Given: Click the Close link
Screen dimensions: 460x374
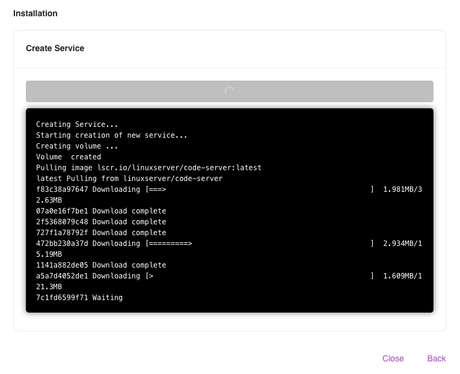Looking at the screenshot, I should click(393, 358).
